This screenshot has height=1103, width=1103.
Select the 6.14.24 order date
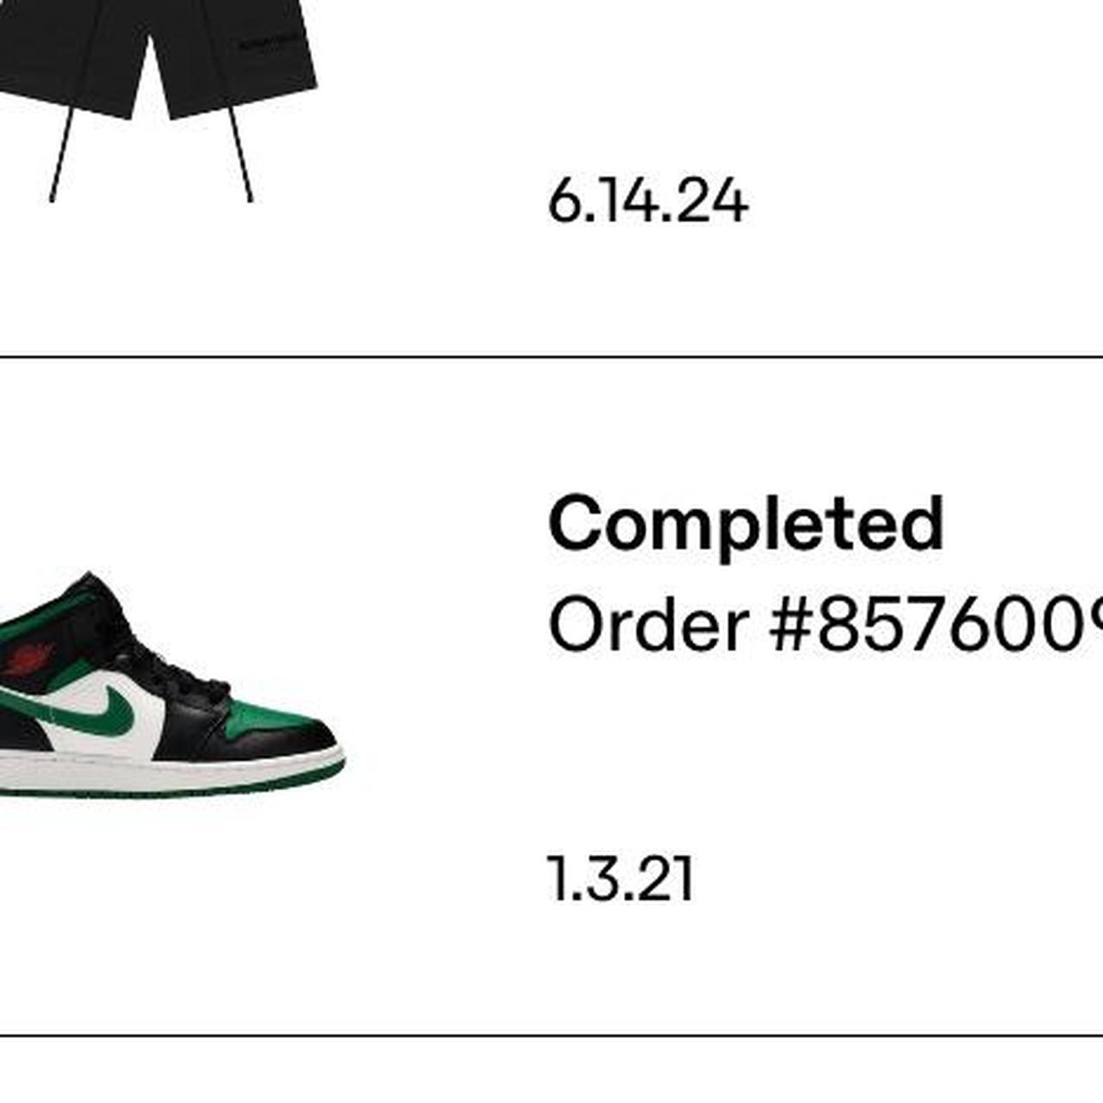(648, 202)
